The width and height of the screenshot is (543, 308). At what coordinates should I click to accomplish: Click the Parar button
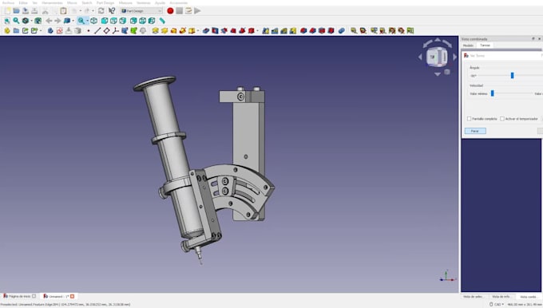(475, 131)
